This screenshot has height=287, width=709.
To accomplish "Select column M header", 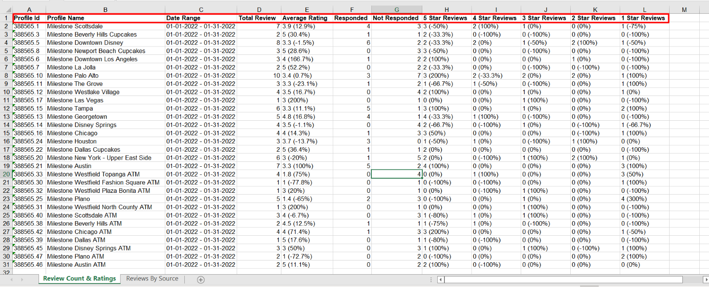I will 684,10.
